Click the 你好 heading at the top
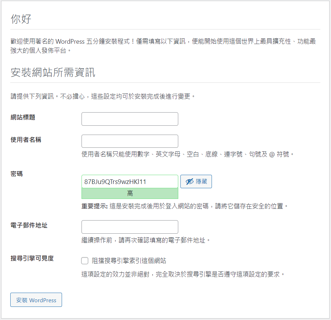 click(x=21, y=19)
